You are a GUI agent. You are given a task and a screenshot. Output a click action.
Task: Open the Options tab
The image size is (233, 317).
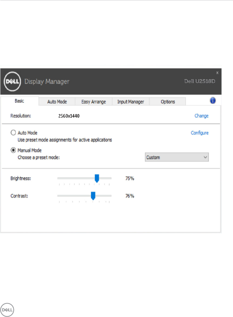(168, 102)
